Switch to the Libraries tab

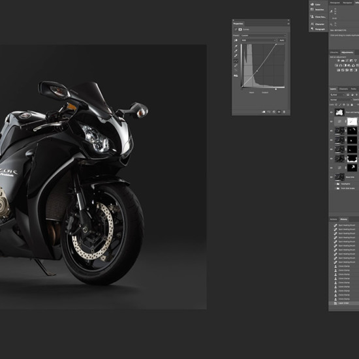point(334,52)
